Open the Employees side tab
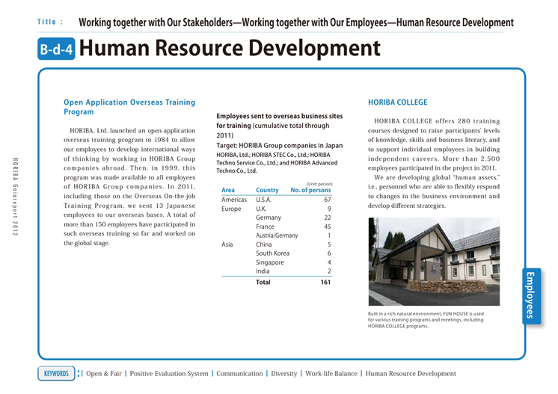 [531, 296]
